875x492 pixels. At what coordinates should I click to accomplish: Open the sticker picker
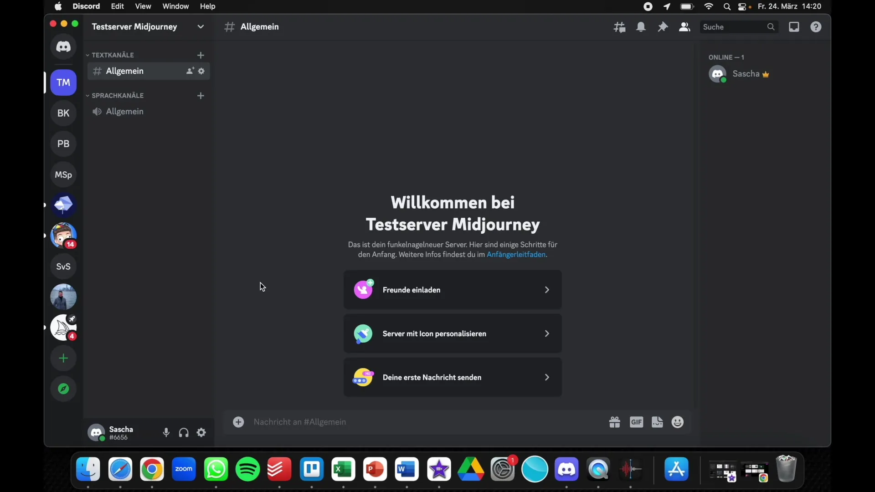[658, 422]
